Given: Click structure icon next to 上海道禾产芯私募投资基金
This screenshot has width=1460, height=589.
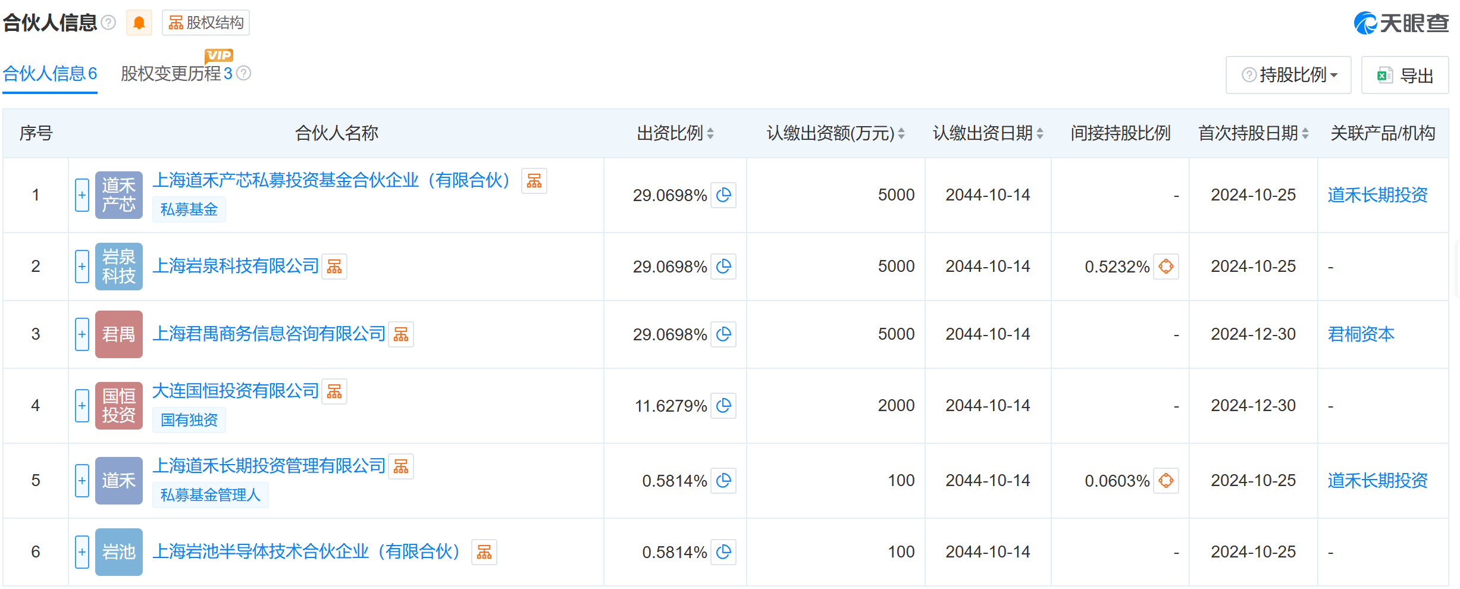Looking at the screenshot, I should (x=534, y=181).
